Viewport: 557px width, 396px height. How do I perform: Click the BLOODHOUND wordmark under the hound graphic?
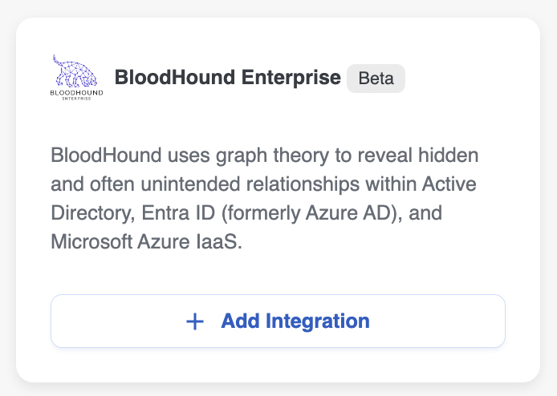76,93
